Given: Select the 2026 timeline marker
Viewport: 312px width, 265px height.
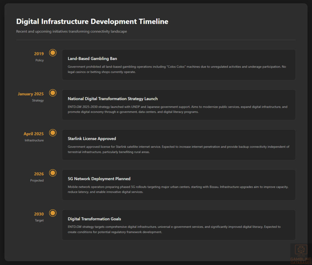Looking at the screenshot, I should coord(52,173).
